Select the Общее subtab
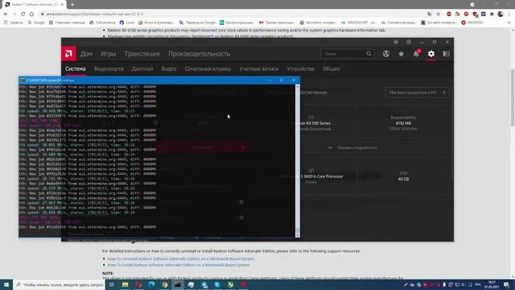The image size is (515, 290). coord(331,68)
